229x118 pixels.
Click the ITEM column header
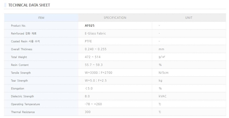tap(41, 18)
